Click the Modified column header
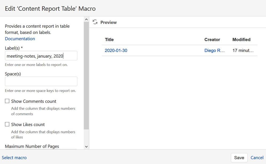This screenshot has width=266, height=164. [241, 40]
